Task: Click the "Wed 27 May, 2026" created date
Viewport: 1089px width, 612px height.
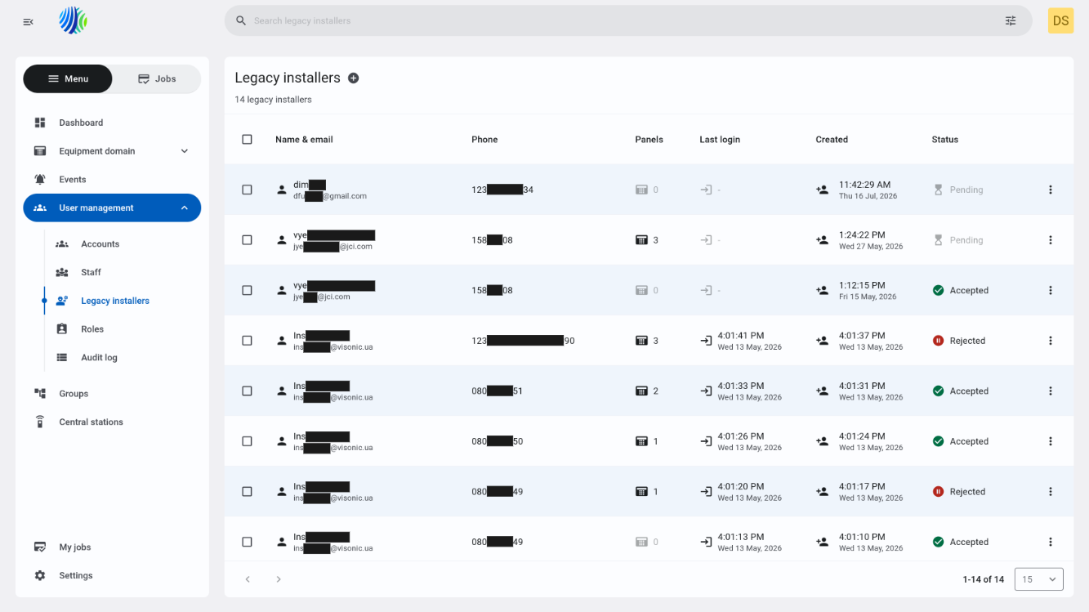Action: click(x=871, y=247)
